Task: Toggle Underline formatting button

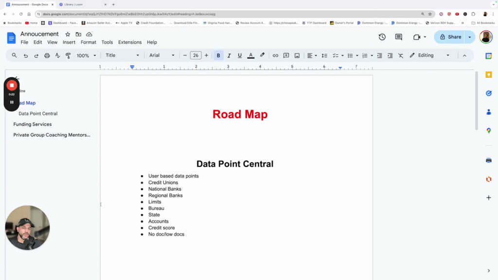Action: pyautogui.click(x=240, y=55)
